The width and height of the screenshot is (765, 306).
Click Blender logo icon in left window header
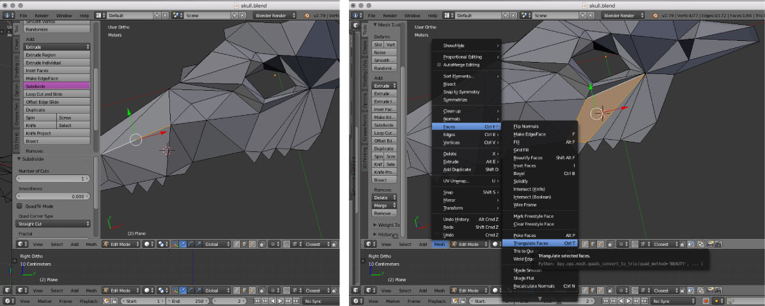307,15
